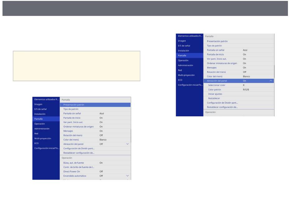This screenshot has width=296, height=205.
Task: Select ECO in the sidebar beside Direct Power On
Action: tap(36, 143)
